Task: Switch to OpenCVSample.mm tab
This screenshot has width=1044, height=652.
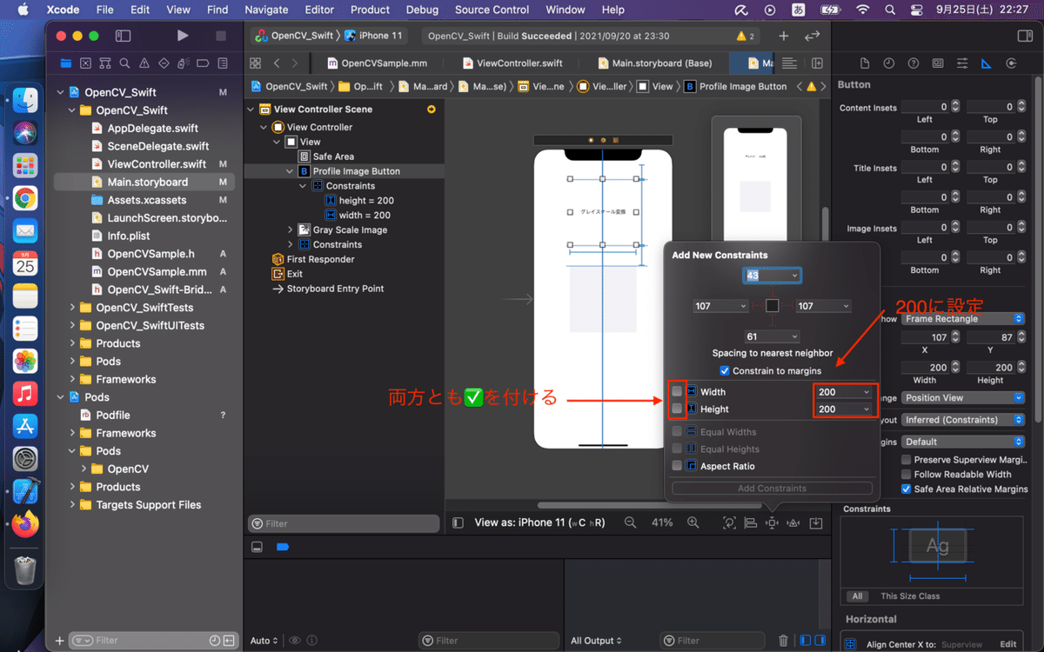Action: [379, 63]
